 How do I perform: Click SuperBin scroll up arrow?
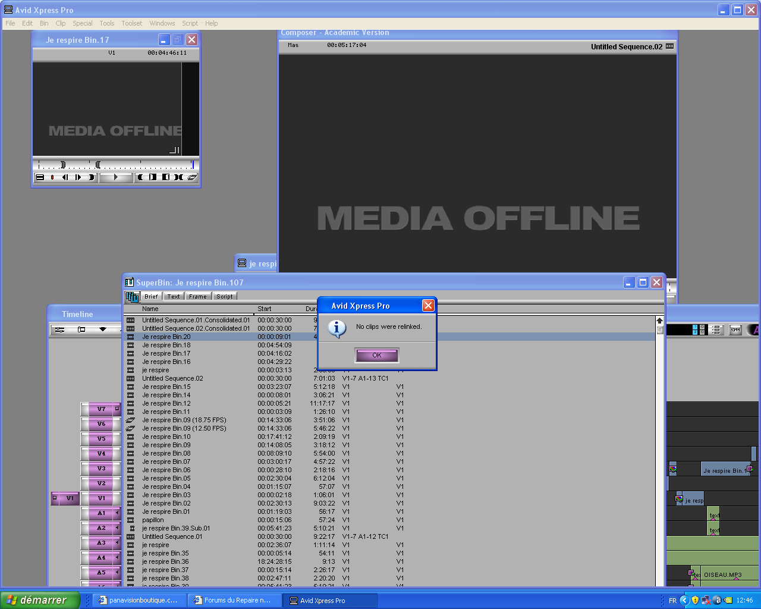(x=659, y=321)
